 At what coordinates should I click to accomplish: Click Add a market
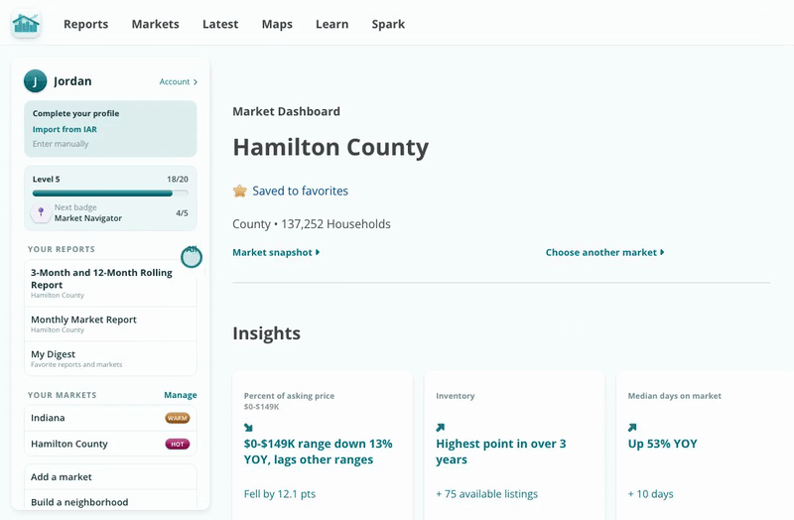pyautogui.click(x=110, y=477)
